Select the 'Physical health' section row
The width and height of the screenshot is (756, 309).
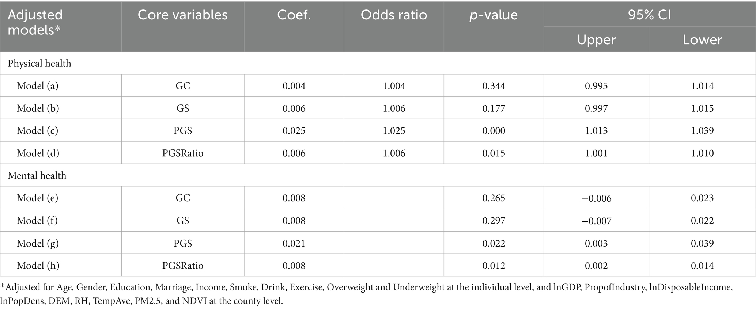(39, 64)
